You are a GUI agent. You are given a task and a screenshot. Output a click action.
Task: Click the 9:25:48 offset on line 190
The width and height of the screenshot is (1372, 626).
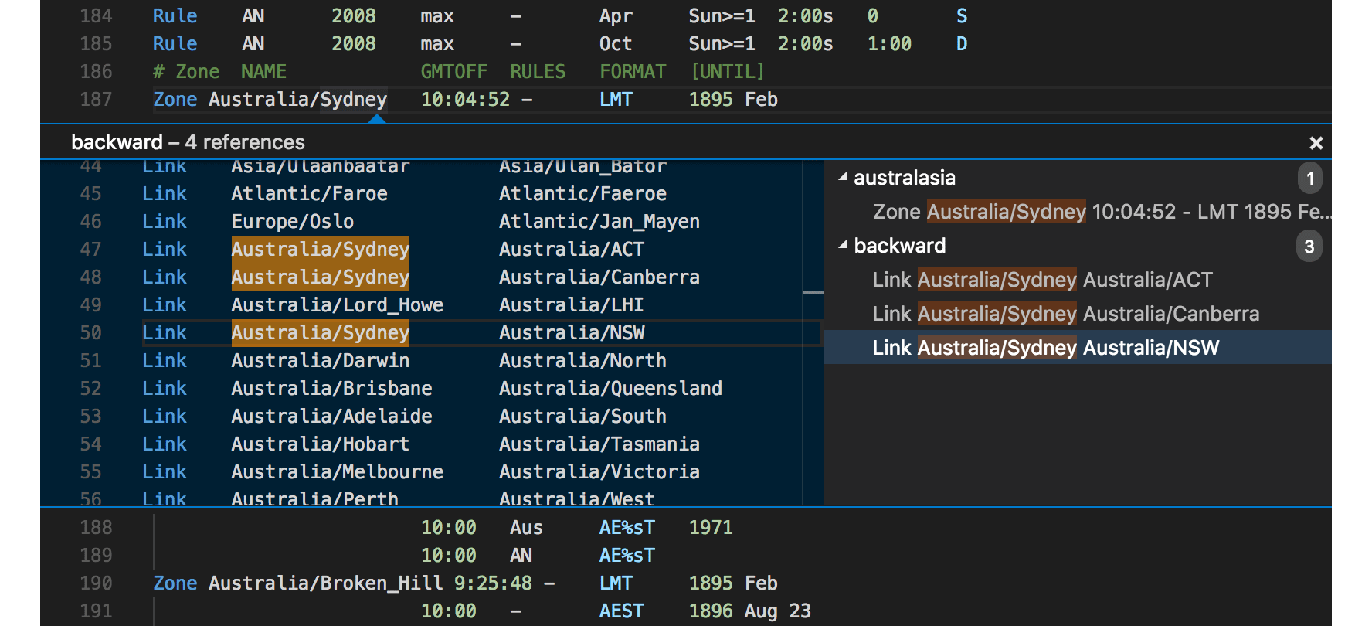pyautogui.click(x=493, y=583)
